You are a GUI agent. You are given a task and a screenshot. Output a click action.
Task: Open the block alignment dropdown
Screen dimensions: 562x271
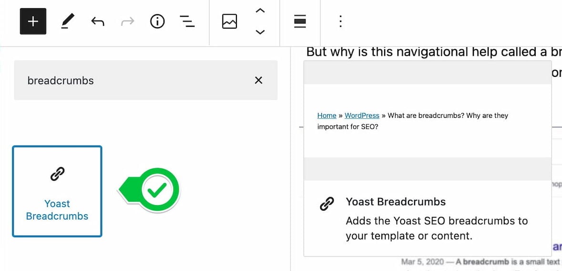(300, 21)
